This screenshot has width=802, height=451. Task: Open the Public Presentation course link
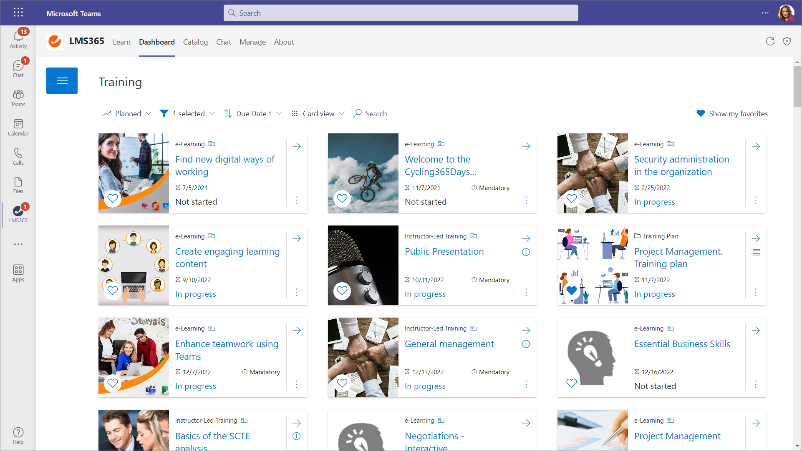pyautogui.click(x=444, y=251)
